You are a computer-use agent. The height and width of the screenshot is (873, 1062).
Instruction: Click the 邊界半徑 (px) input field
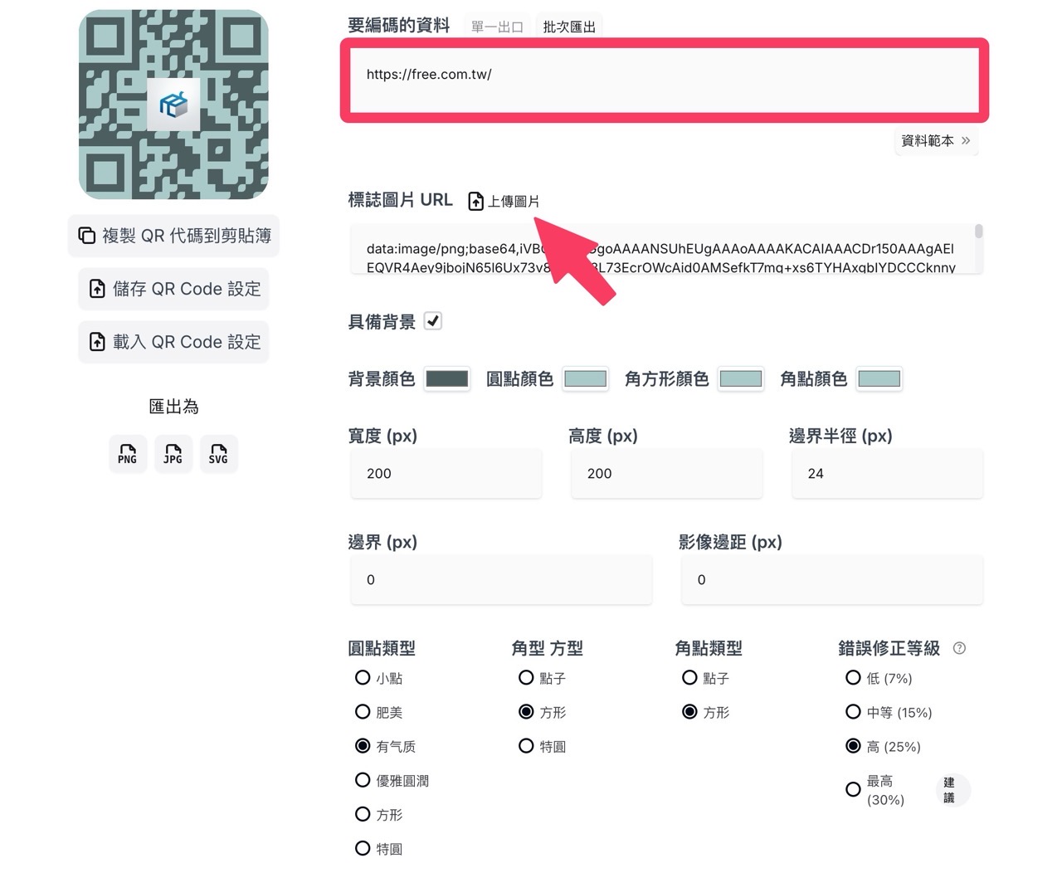[888, 474]
